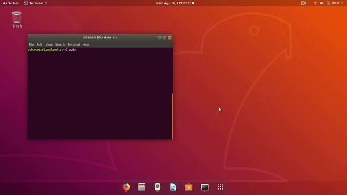Open the Terminal app menu dropdown
The height and width of the screenshot is (195, 347).
coord(35,3)
